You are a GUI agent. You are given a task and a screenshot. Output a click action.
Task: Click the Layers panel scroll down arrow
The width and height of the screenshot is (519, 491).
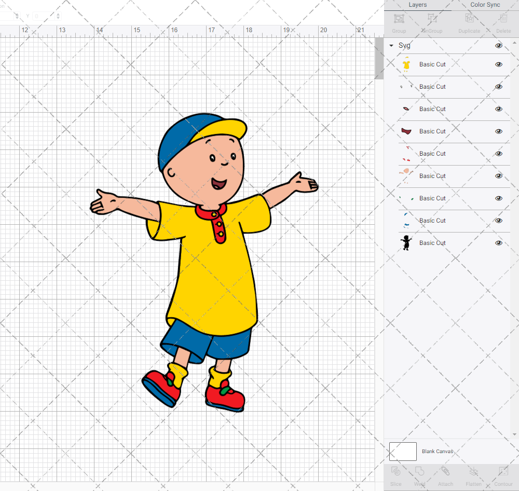514,434
